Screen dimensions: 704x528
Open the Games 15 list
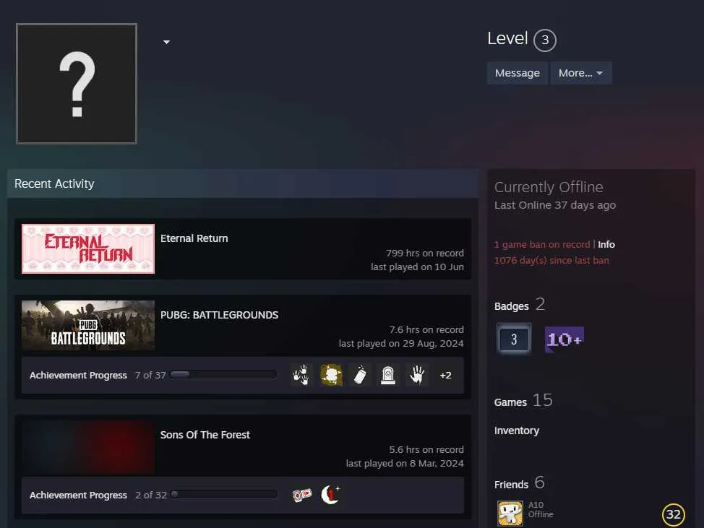coord(523,401)
